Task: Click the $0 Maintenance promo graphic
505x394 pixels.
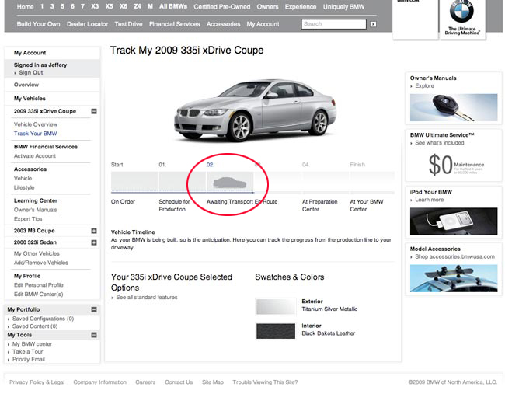Action: point(456,165)
